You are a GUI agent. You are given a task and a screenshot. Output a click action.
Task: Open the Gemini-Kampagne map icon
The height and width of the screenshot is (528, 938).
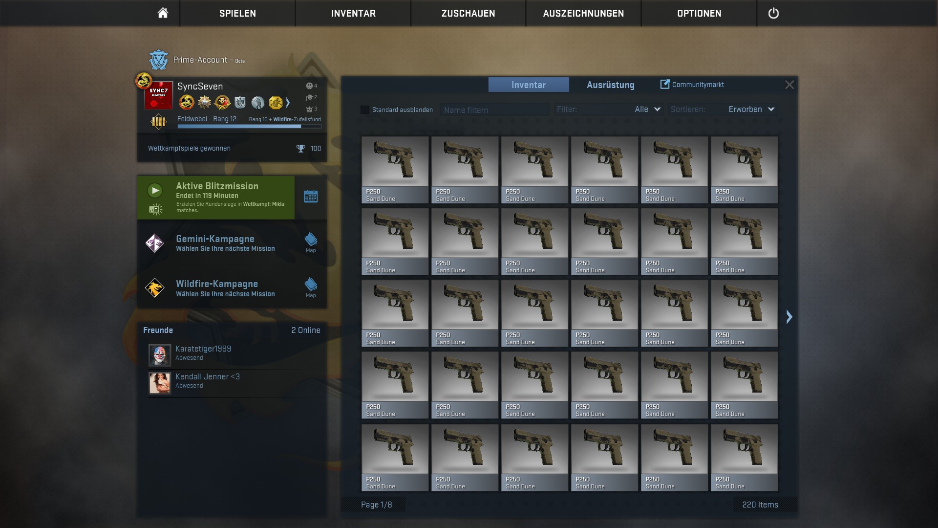click(x=311, y=242)
